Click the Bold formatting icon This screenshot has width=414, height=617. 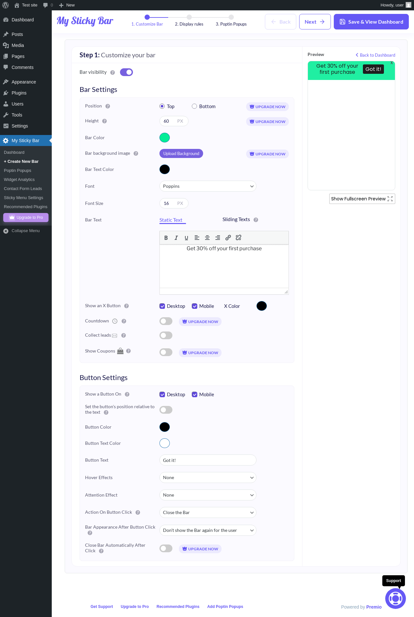(x=166, y=238)
